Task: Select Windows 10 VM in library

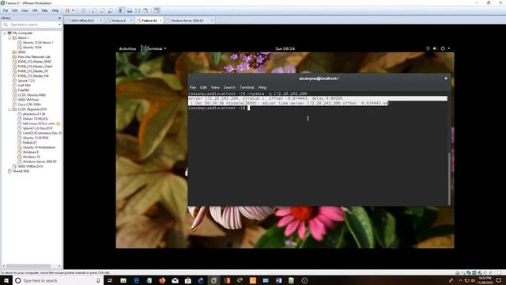Action: [31, 157]
